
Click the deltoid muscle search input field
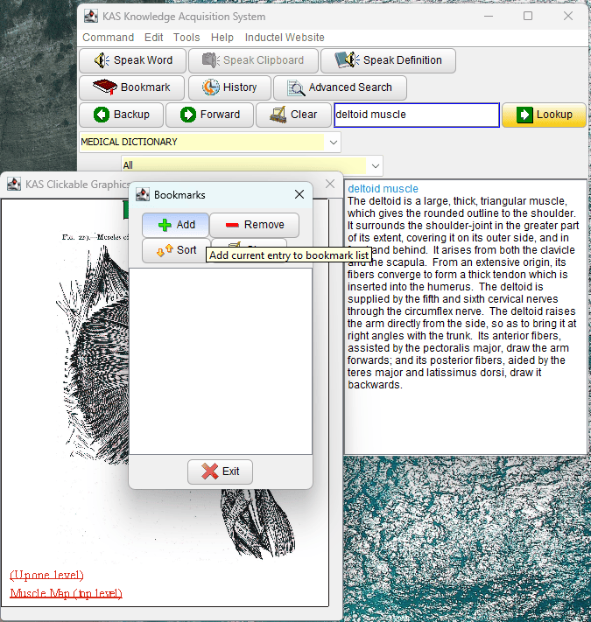coord(415,115)
